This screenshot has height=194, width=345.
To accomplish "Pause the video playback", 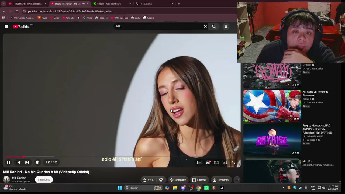I will [x=8, y=162].
